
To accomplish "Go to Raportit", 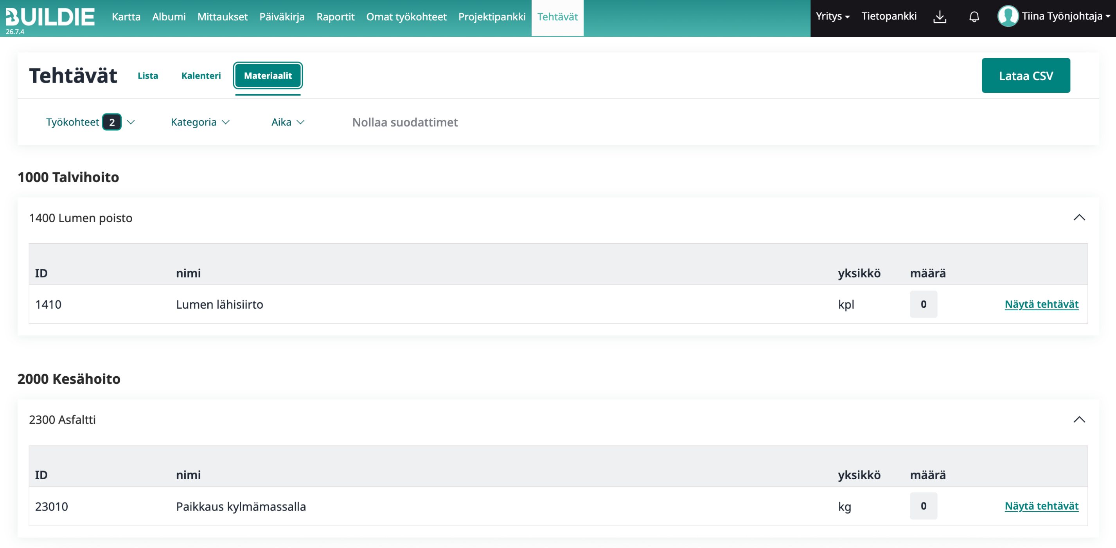I will (335, 17).
